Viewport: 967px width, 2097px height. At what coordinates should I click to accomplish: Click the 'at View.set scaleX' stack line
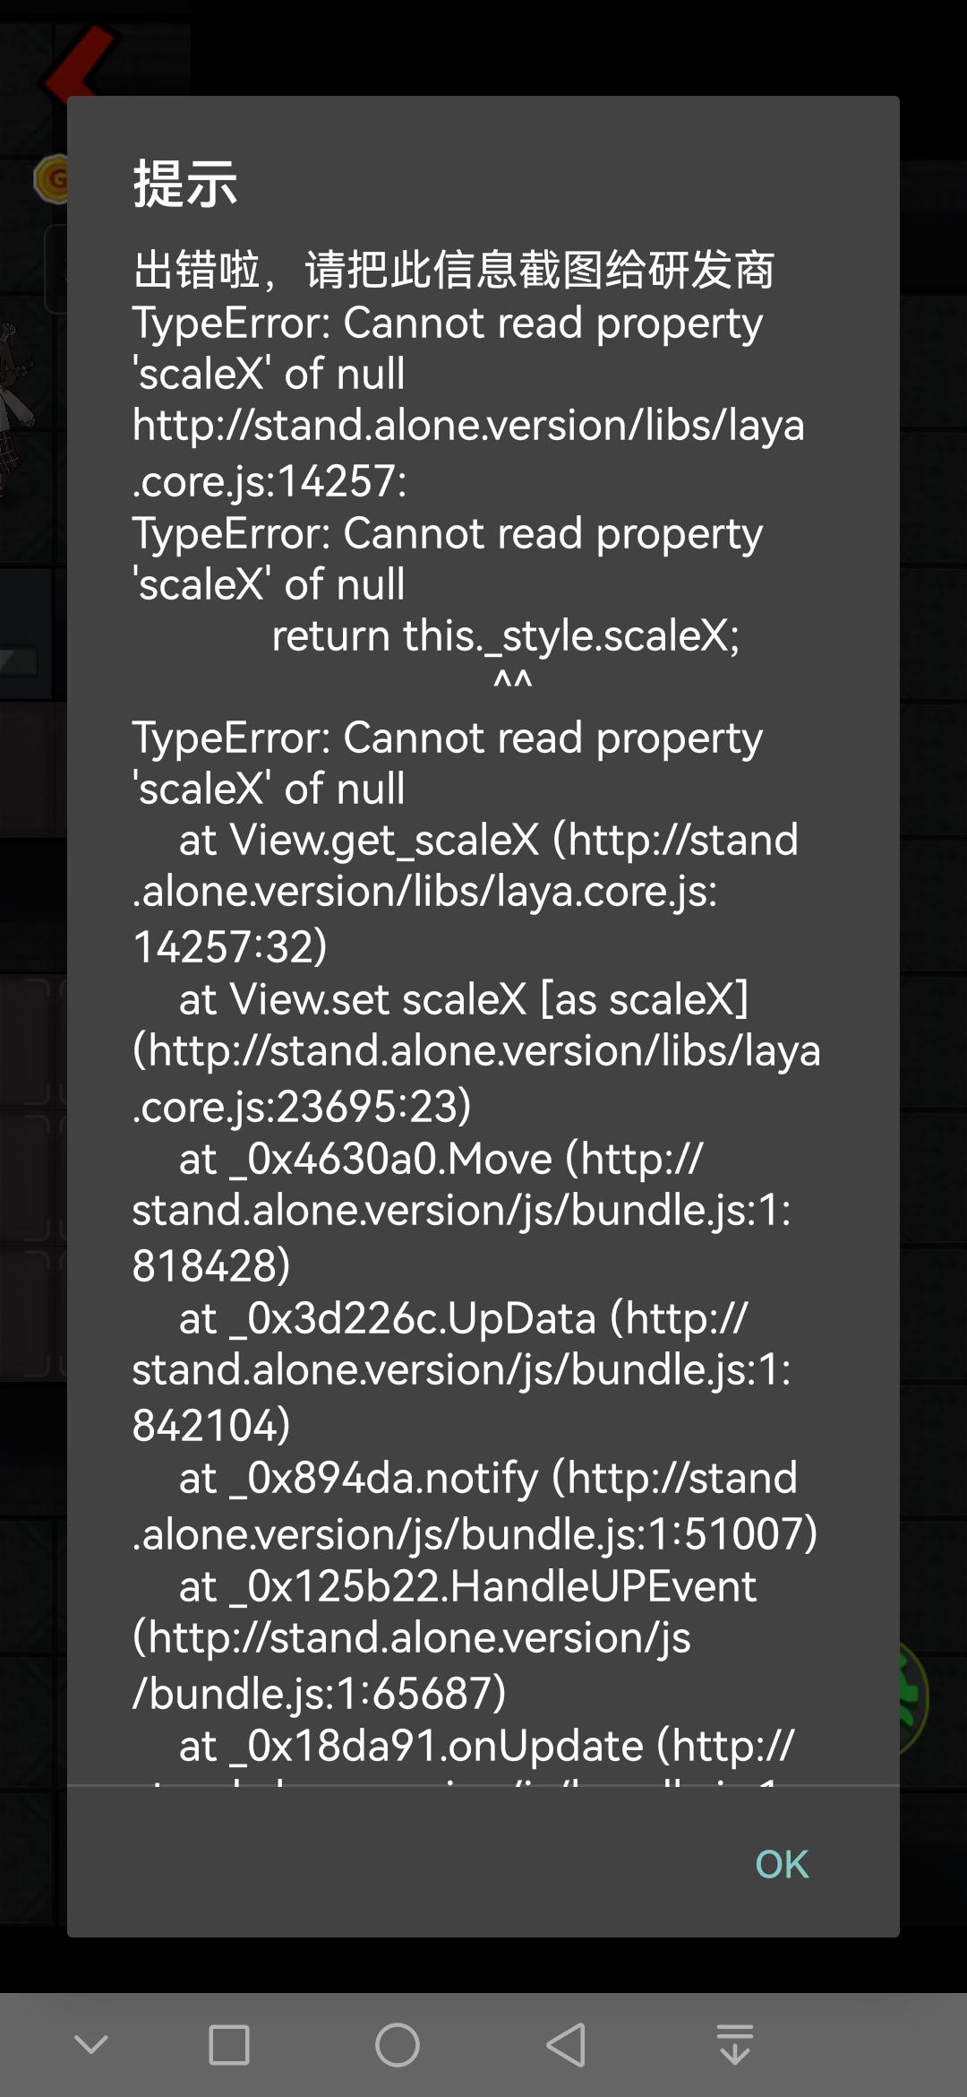pos(464,999)
